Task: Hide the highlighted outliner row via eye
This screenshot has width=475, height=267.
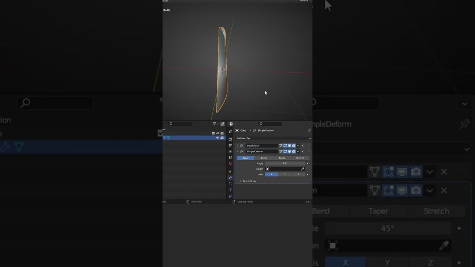Action: coord(218,138)
